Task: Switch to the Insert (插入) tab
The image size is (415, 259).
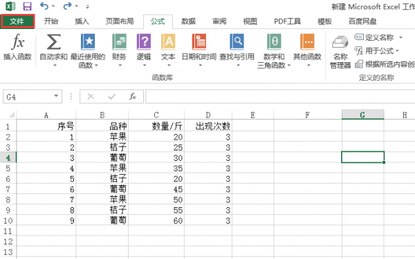Action: pyautogui.click(x=82, y=21)
